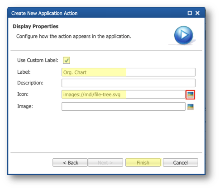The width and height of the screenshot is (220, 189).
Task: Go to previous step with Back button
Action: pos(70,162)
